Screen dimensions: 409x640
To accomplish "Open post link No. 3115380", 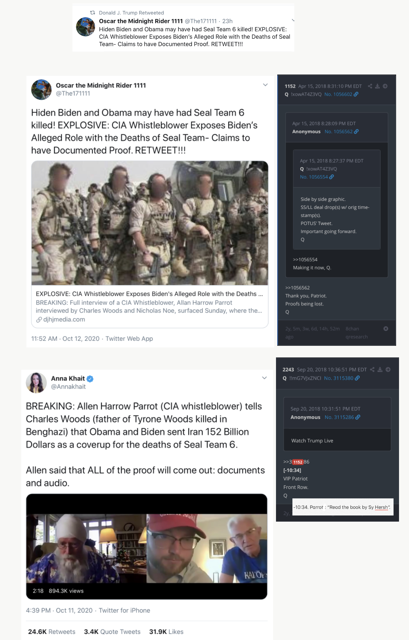I will pyautogui.click(x=342, y=378).
